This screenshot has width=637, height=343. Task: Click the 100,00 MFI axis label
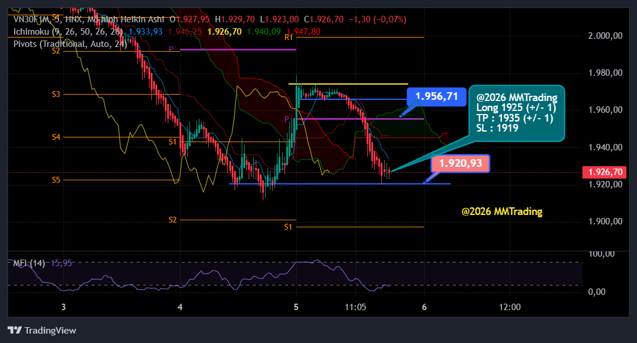[x=602, y=254]
